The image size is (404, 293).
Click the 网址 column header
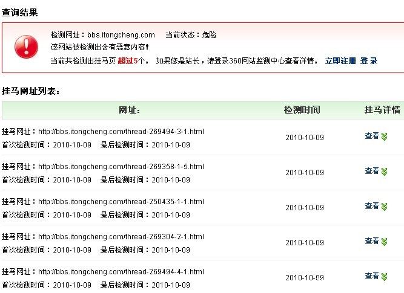click(x=130, y=110)
